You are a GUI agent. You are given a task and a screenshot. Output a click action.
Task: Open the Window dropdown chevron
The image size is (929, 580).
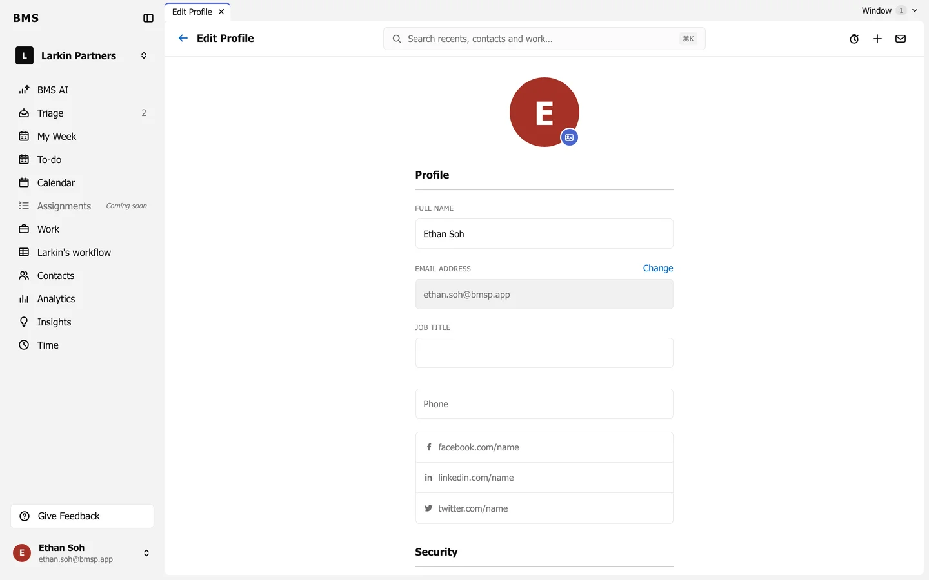(915, 10)
